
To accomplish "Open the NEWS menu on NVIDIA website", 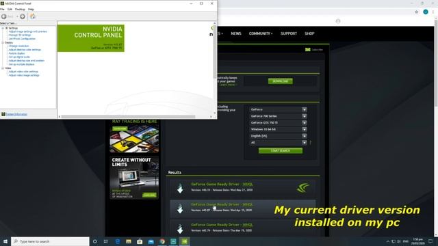I will coord(236,33).
